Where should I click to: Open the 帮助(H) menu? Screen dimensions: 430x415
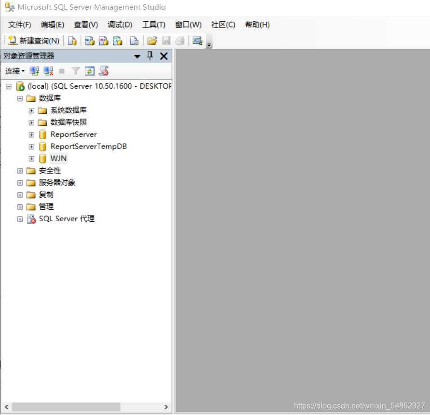pyautogui.click(x=257, y=25)
